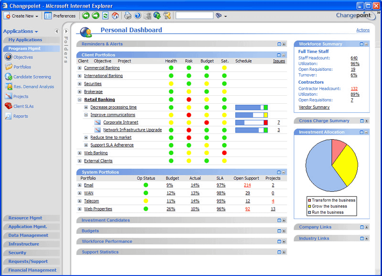Expand the Commercial Banking row
382x276 pixels.
click(79, 68)
